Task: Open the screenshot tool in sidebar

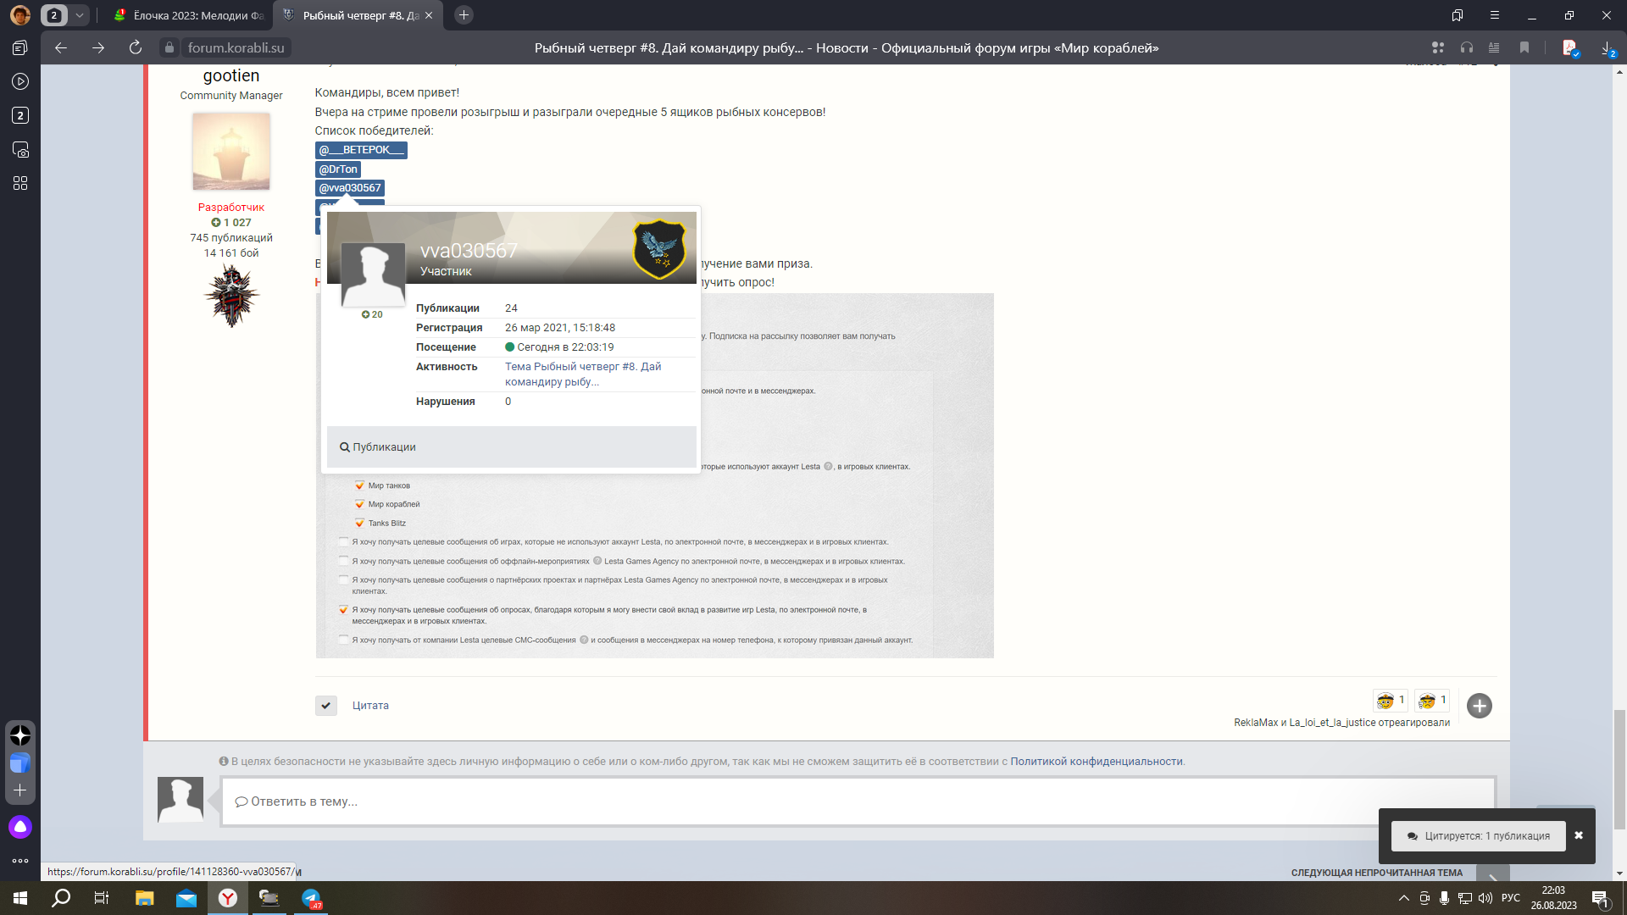Action: tap(20, 150)
